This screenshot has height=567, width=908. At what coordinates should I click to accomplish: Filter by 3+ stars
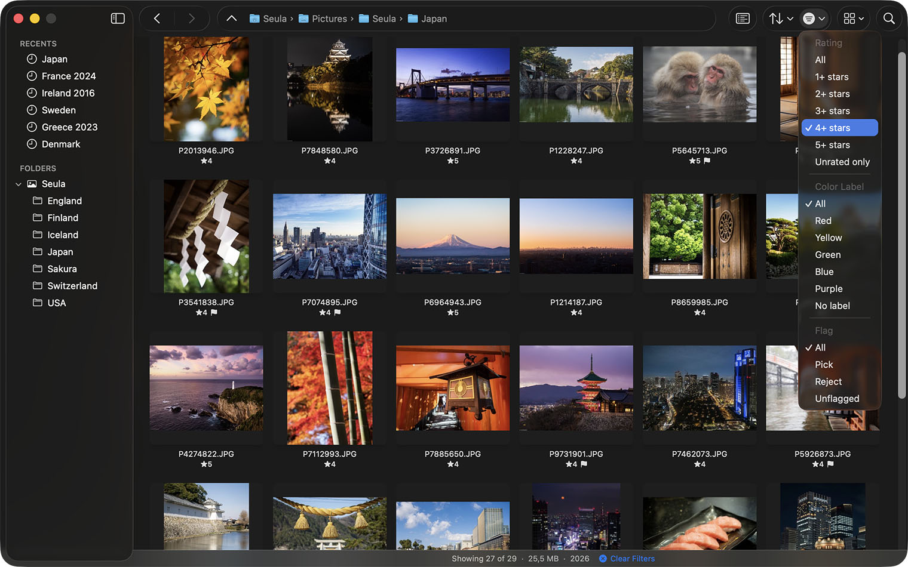(839, 111)
